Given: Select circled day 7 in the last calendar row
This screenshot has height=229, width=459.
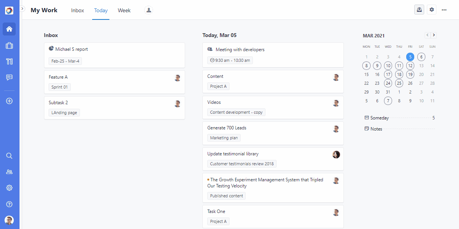Looking at the screenshot, I should (x=388, y=101).
